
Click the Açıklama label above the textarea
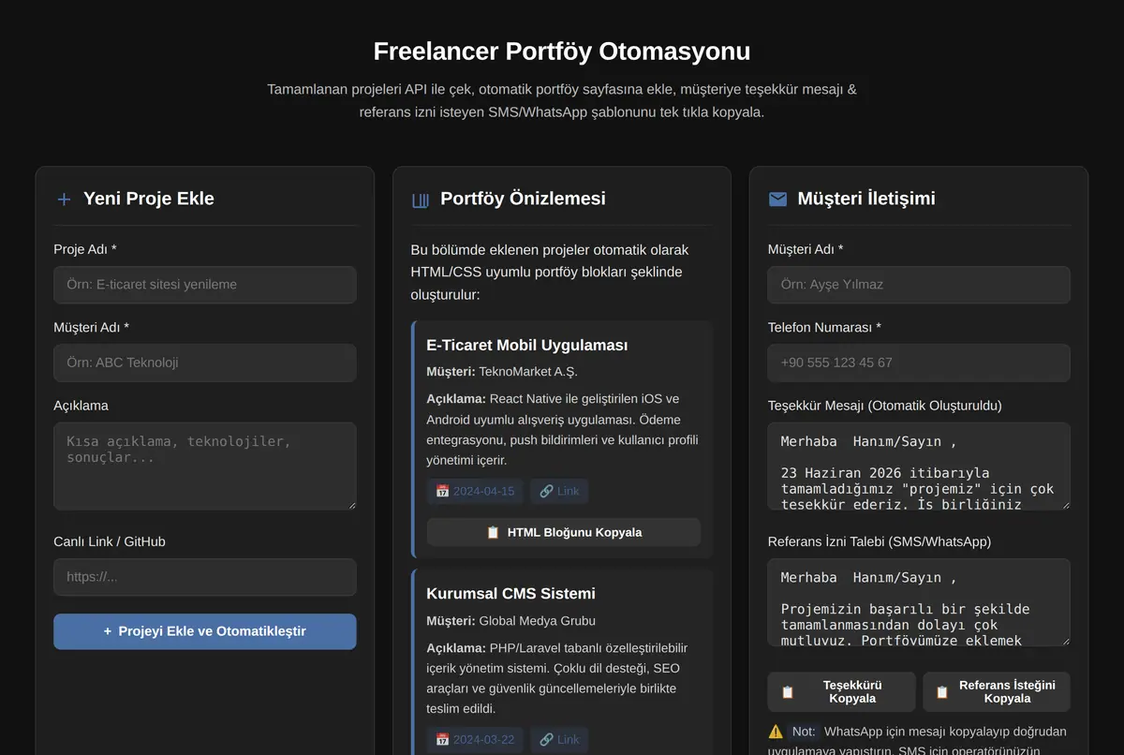click(81, 406)
